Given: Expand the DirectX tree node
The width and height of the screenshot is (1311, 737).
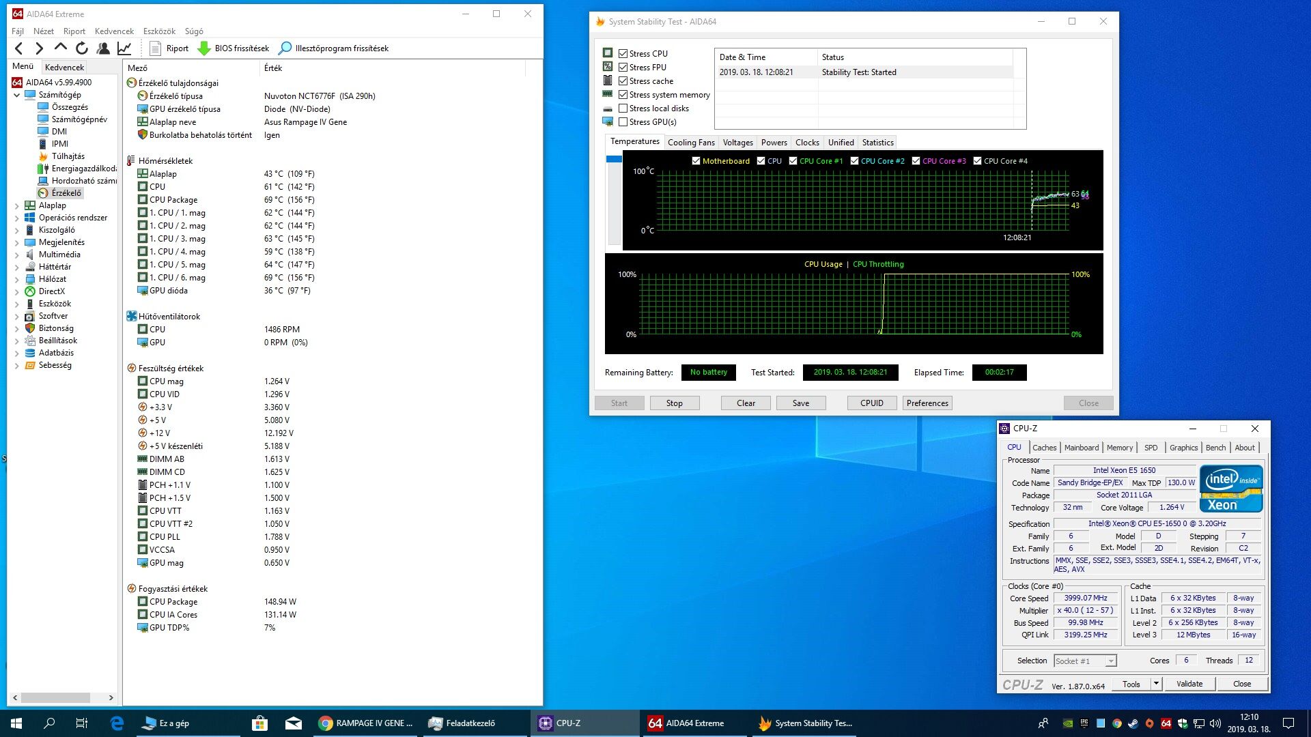Looking at the screenshot, I should 17,291.
